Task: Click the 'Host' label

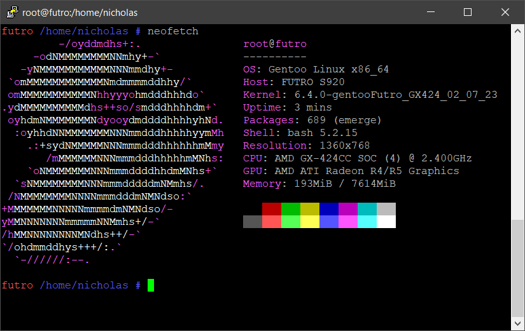Action: tap(256, 82)
